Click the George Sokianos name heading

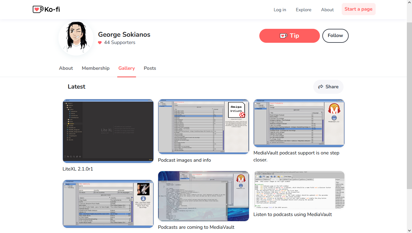click(124, 35)
